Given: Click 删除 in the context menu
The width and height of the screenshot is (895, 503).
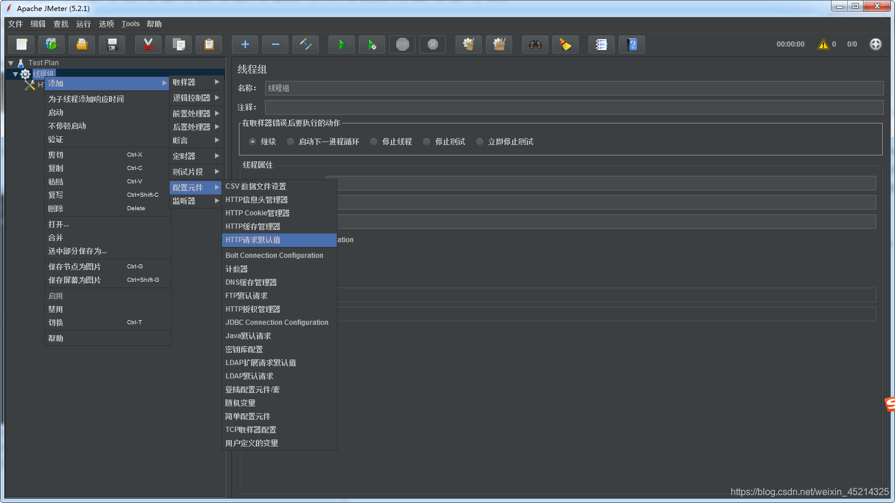Looking at the screenshot, I should pyautogui.click(x=108, y=208).
